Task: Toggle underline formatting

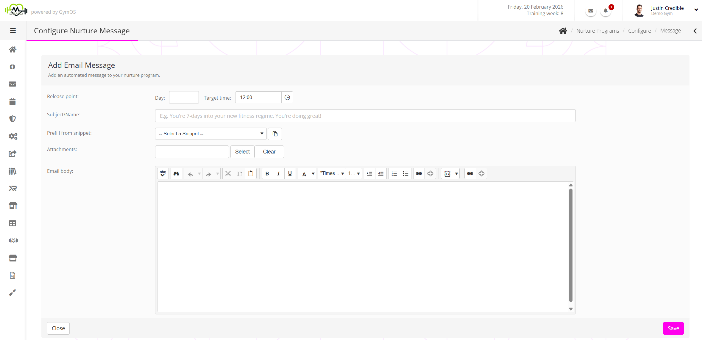Action: [x=290, y=173]
